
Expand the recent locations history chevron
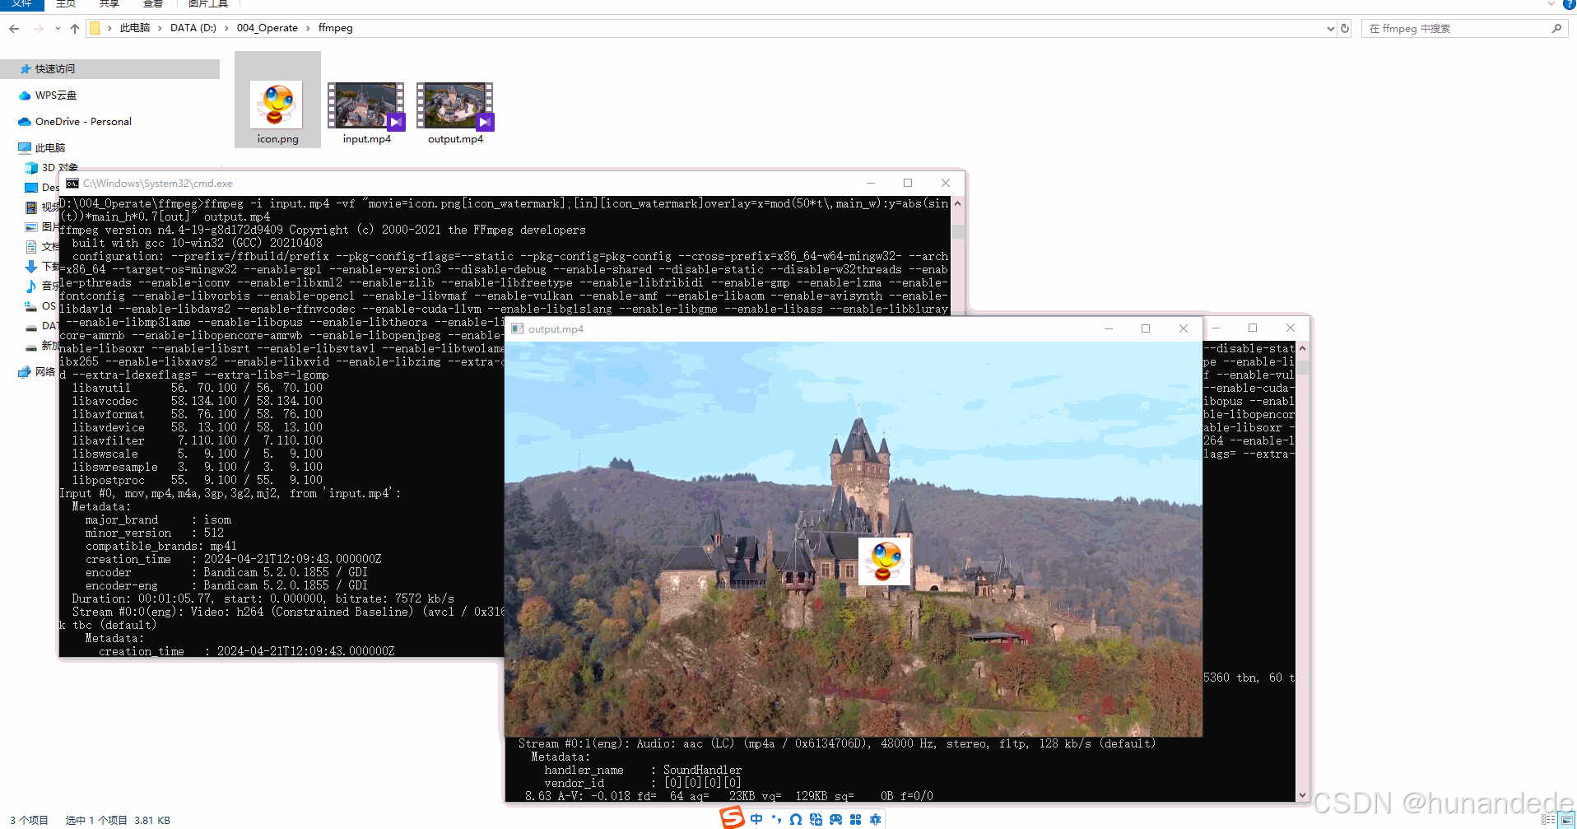pyautogui.click(x=57, y=27)
